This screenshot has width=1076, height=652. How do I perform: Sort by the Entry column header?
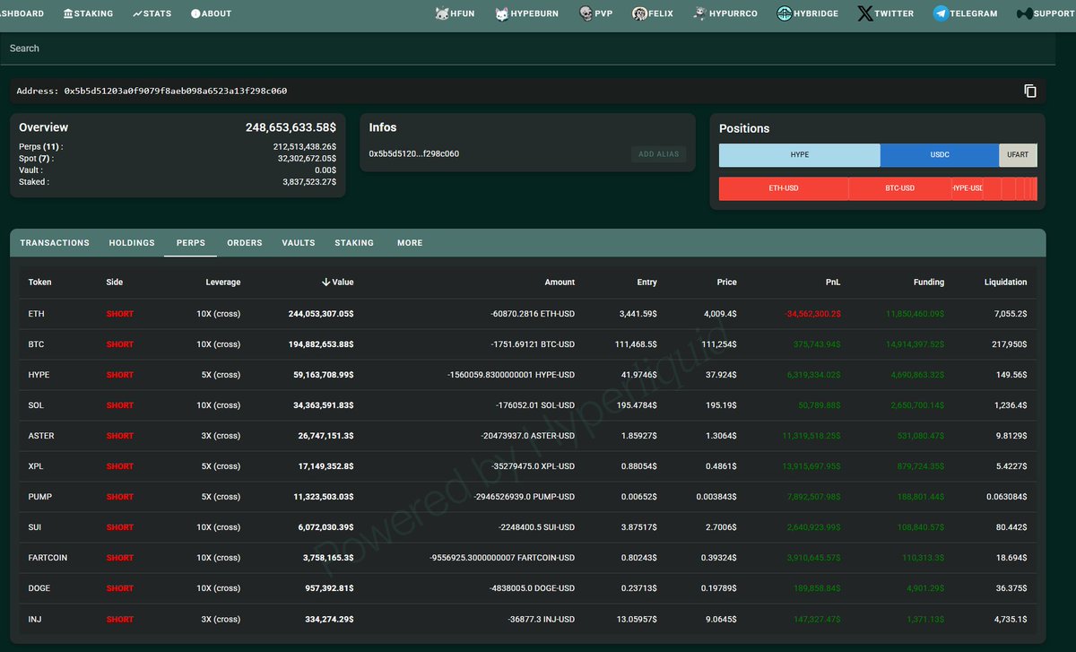click(x=646, y=282)
